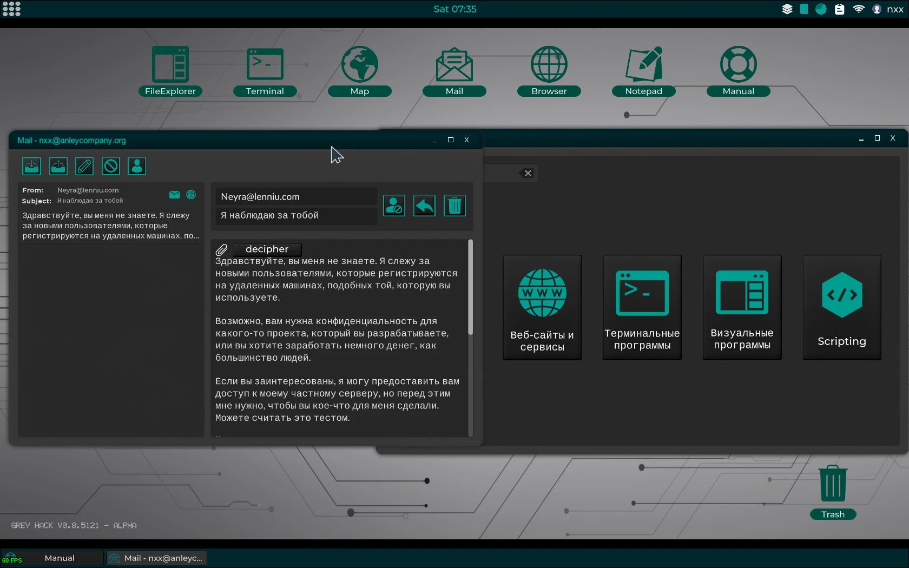Reply to Neyra's email
Viewport: 909px width, 568px height.
coord(424,206)
